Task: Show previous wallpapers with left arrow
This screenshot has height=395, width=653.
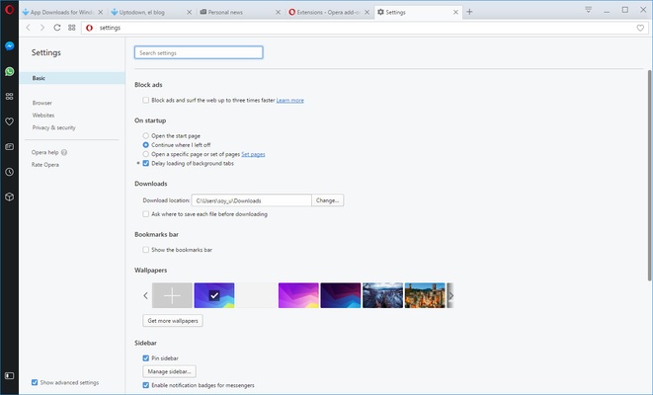Action: tap(146, 295)
